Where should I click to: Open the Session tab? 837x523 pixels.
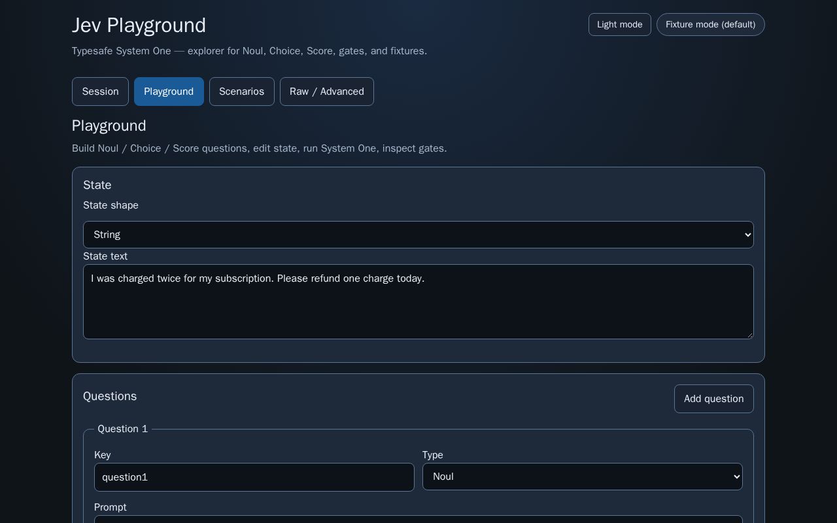(100, 92)
